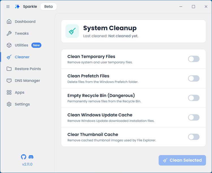Viewport: 212px width, 173px height.
Task: Click the Utilities cube icon
Action: 9,45
